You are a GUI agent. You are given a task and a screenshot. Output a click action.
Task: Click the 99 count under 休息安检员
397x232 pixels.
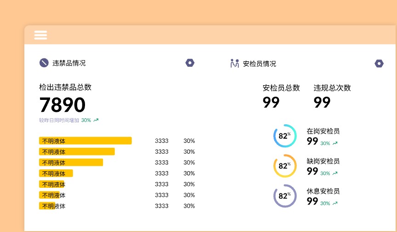[312, 201]
